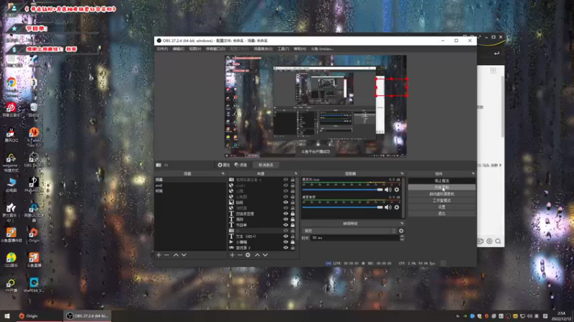Screen dimensions: 574x322
Task: Pop out the 场景 dock panel icon
Action: (223, 174)
